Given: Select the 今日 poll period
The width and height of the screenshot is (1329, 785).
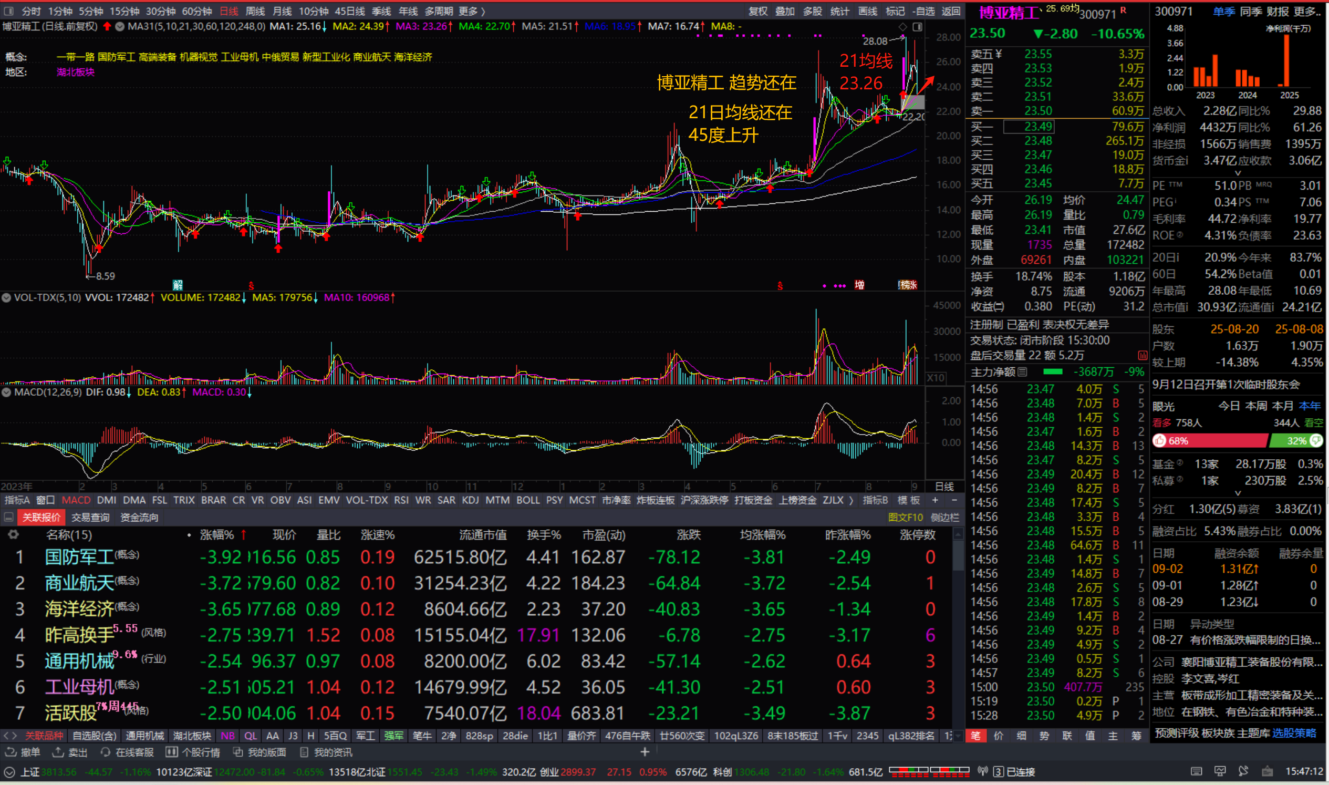Looking at the screenshot, I should pyautogui.click(x=1229, y=406).
